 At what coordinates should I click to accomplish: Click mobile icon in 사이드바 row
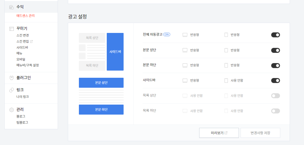(226, 81)
